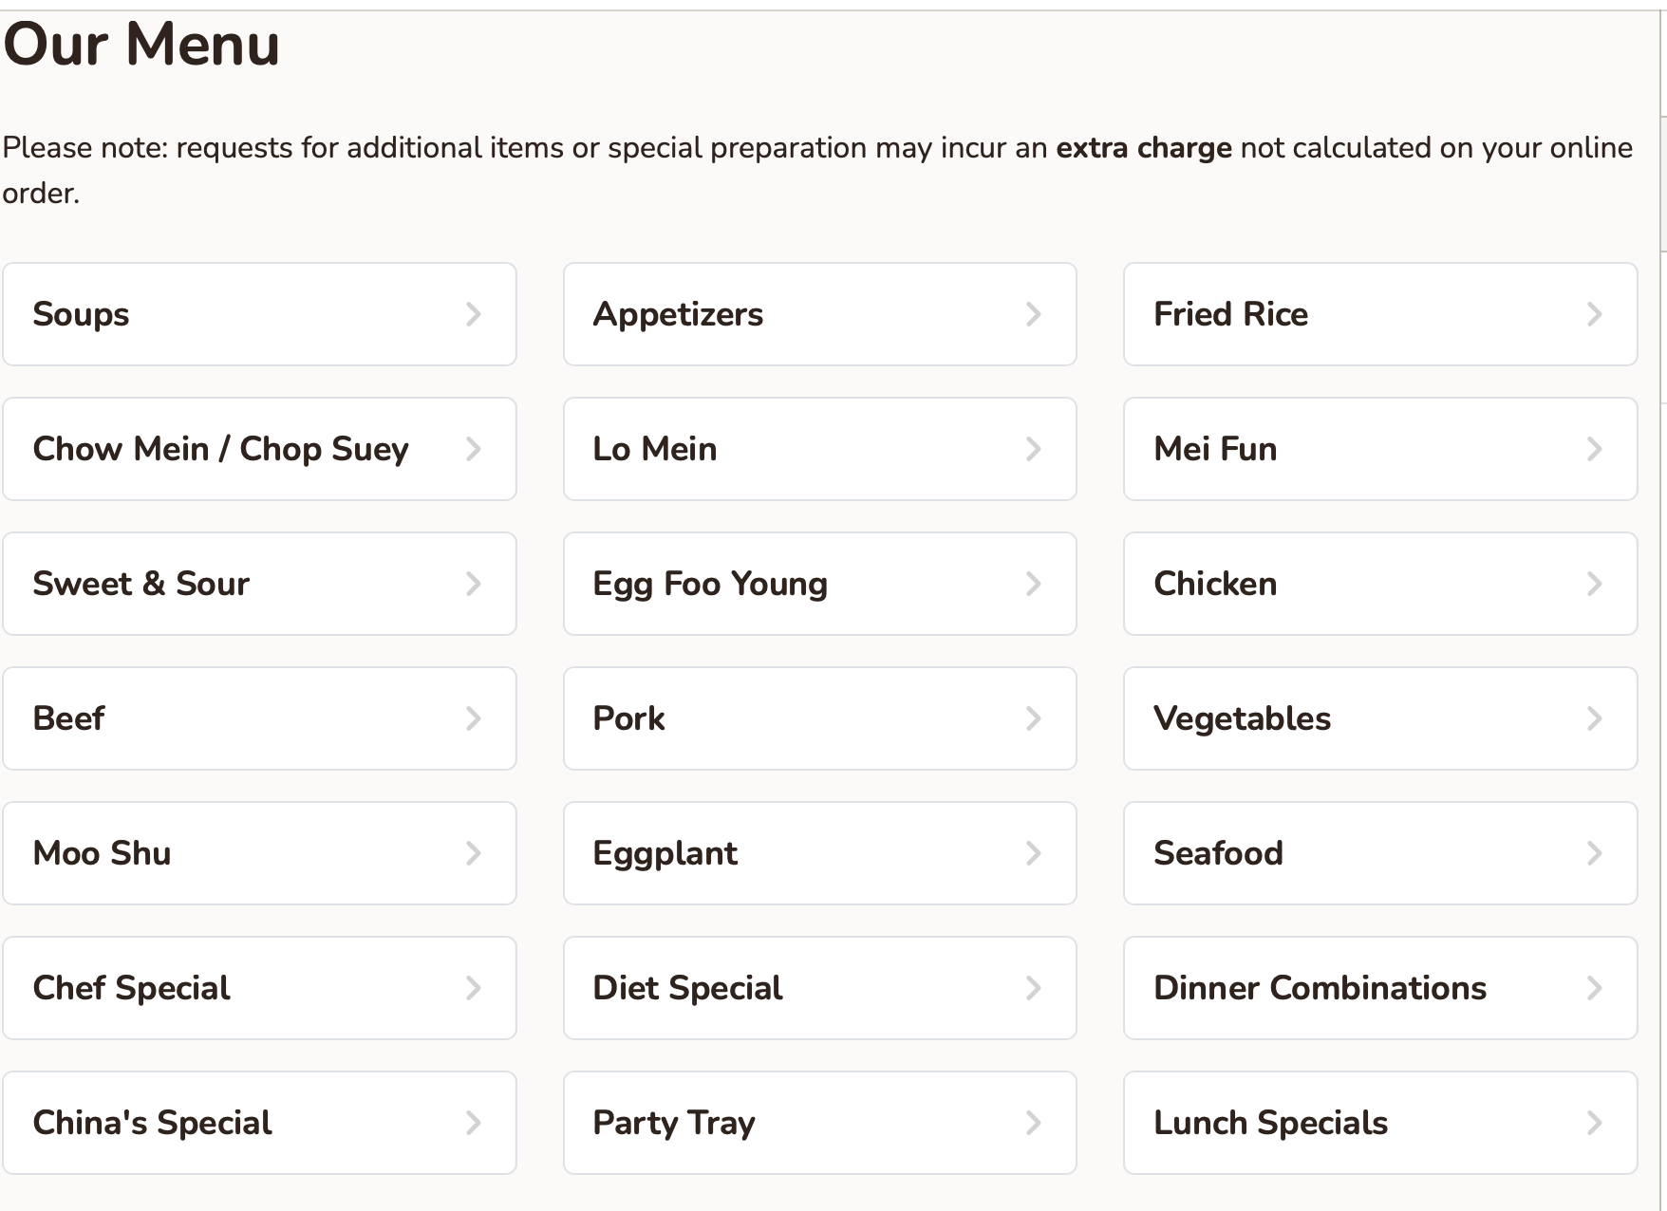The width and height of the screenshot is (1667, 1211).
Task: Open the Sweet & Sour menu category
Action: coord(259,584)
